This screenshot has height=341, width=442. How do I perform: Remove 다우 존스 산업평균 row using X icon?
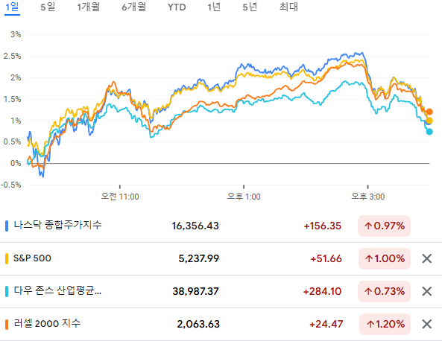(x=427, y=291)
